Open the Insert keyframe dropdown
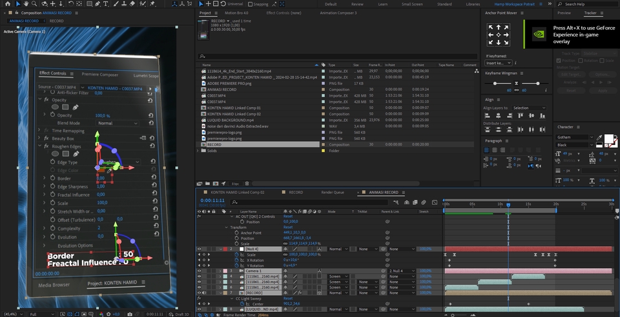620x317 pixels. [498, 63]
